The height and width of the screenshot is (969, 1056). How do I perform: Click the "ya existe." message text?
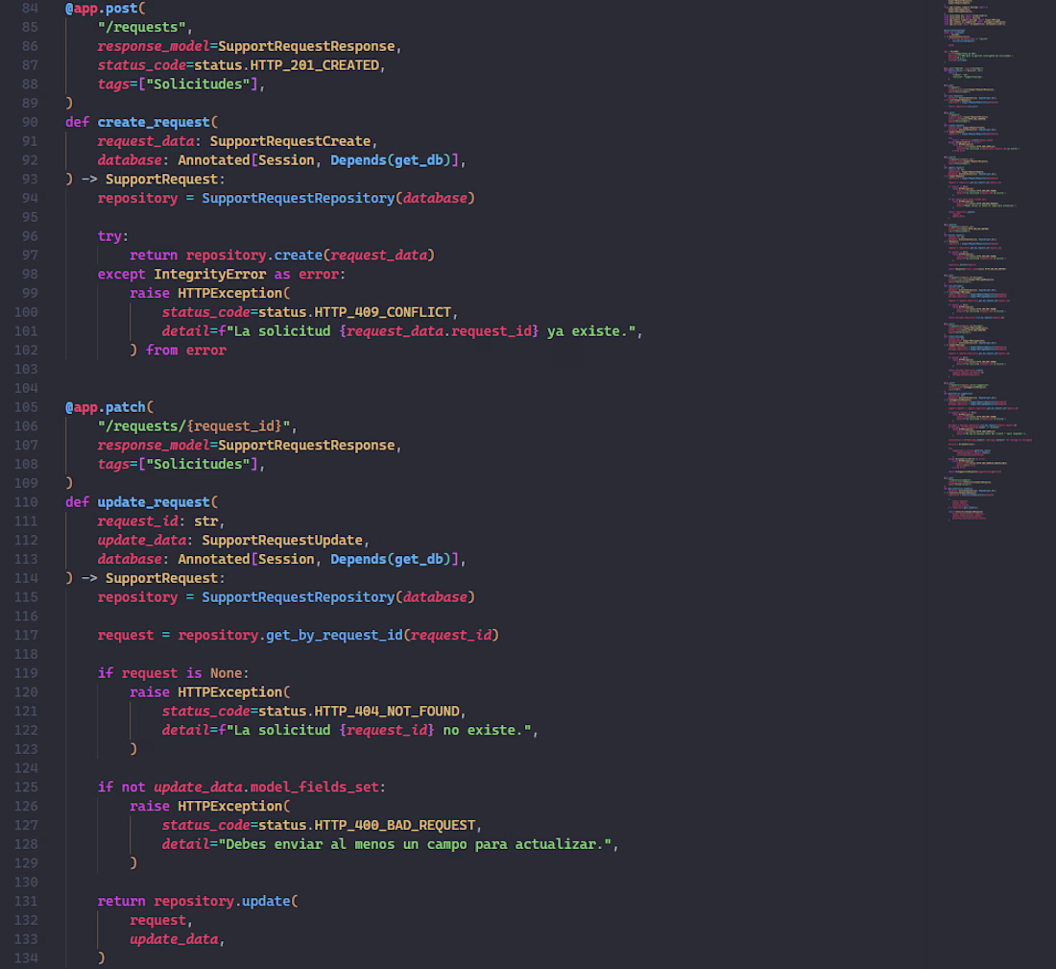click(x=588, y=331)
